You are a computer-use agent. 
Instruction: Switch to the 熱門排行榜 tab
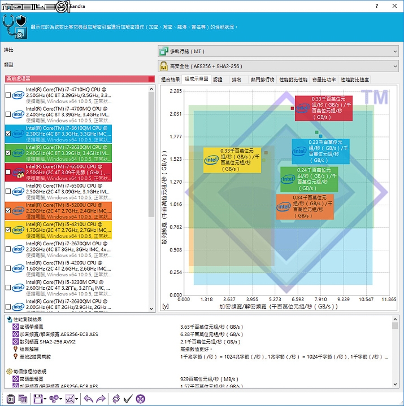[262, 80]
